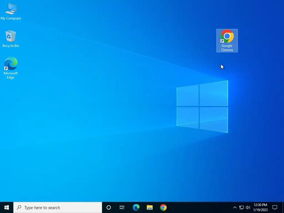Image resolution: width=284 pixels, height=213 pixels.
Task: Open the Windows Start menu
Action: click(7, 207)
